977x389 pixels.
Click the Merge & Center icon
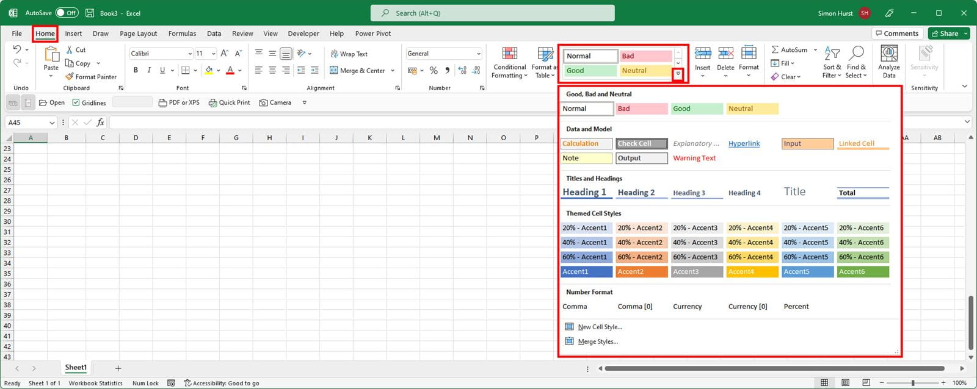334,71
